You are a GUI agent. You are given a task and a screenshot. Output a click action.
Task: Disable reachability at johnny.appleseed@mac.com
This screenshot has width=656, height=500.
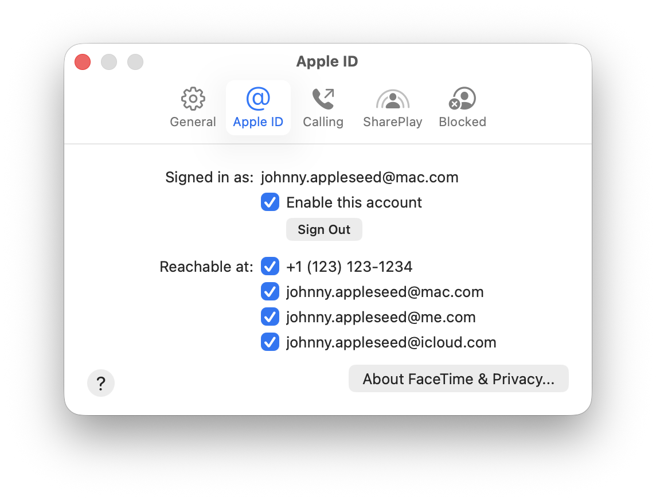coord(270,292)
